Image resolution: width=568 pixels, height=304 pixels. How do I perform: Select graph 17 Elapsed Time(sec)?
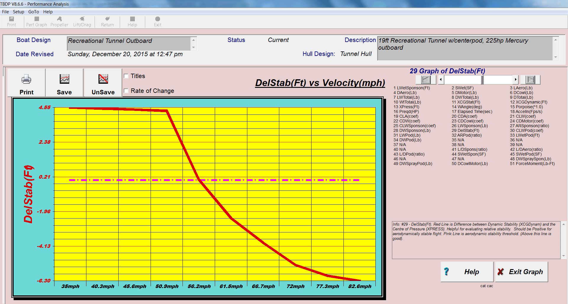472,111
